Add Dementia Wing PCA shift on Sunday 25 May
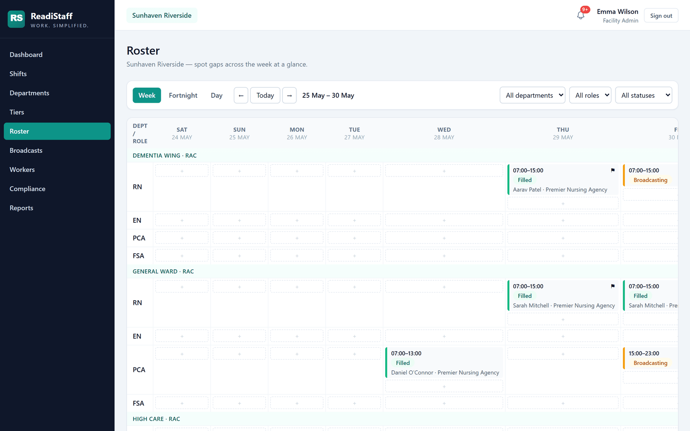This screenshot has width=690, height=431. pos(239,238)
